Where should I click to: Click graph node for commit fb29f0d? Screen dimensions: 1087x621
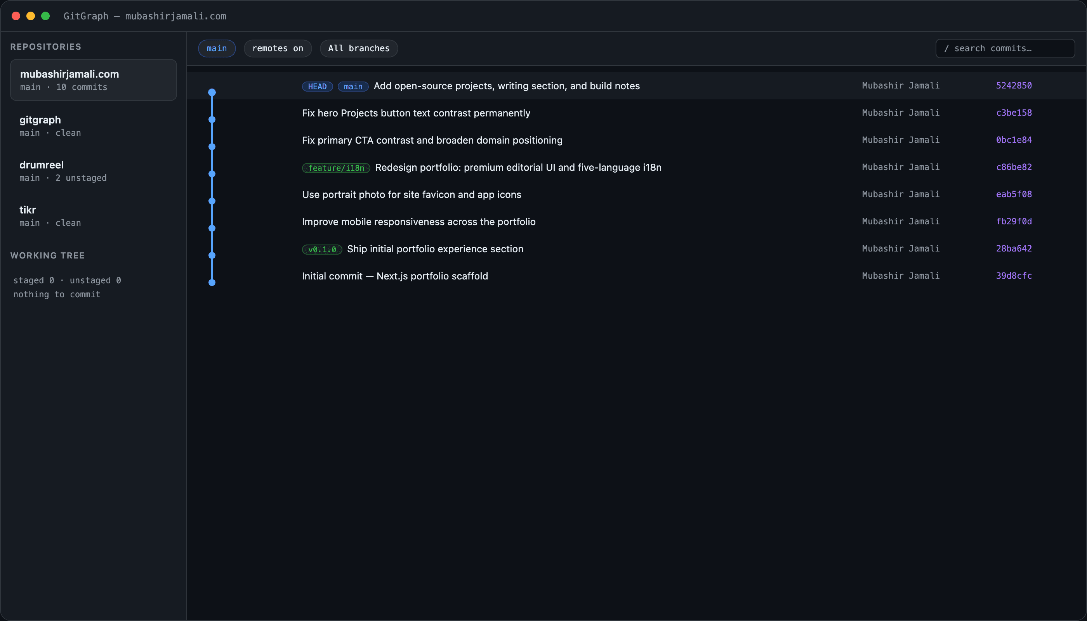pos(212,228)
